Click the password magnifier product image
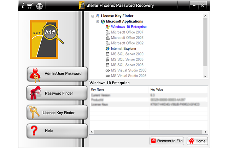Viewport: 228px width, 148px height. coord(47,39)
